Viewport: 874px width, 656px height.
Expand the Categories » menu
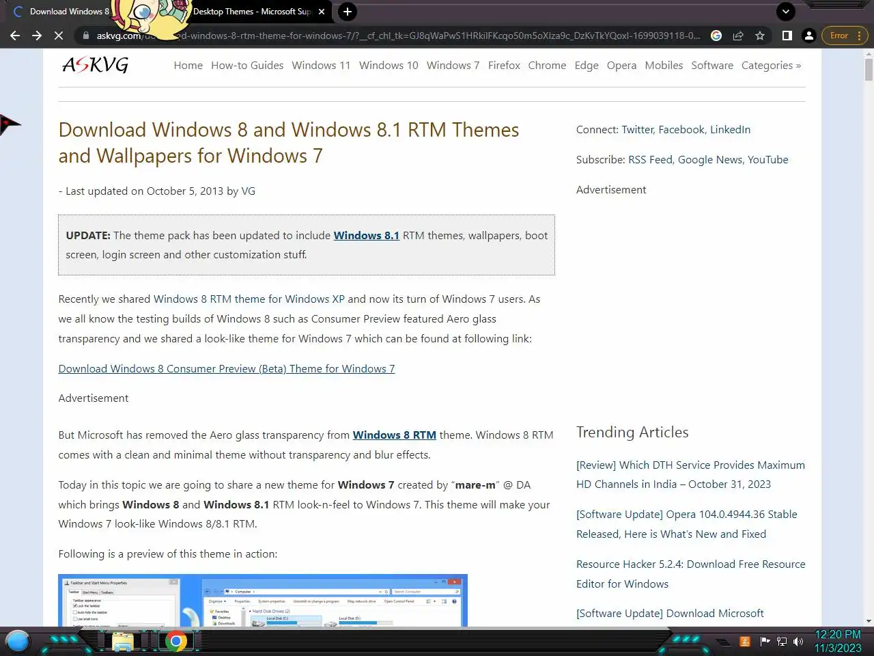771,66
